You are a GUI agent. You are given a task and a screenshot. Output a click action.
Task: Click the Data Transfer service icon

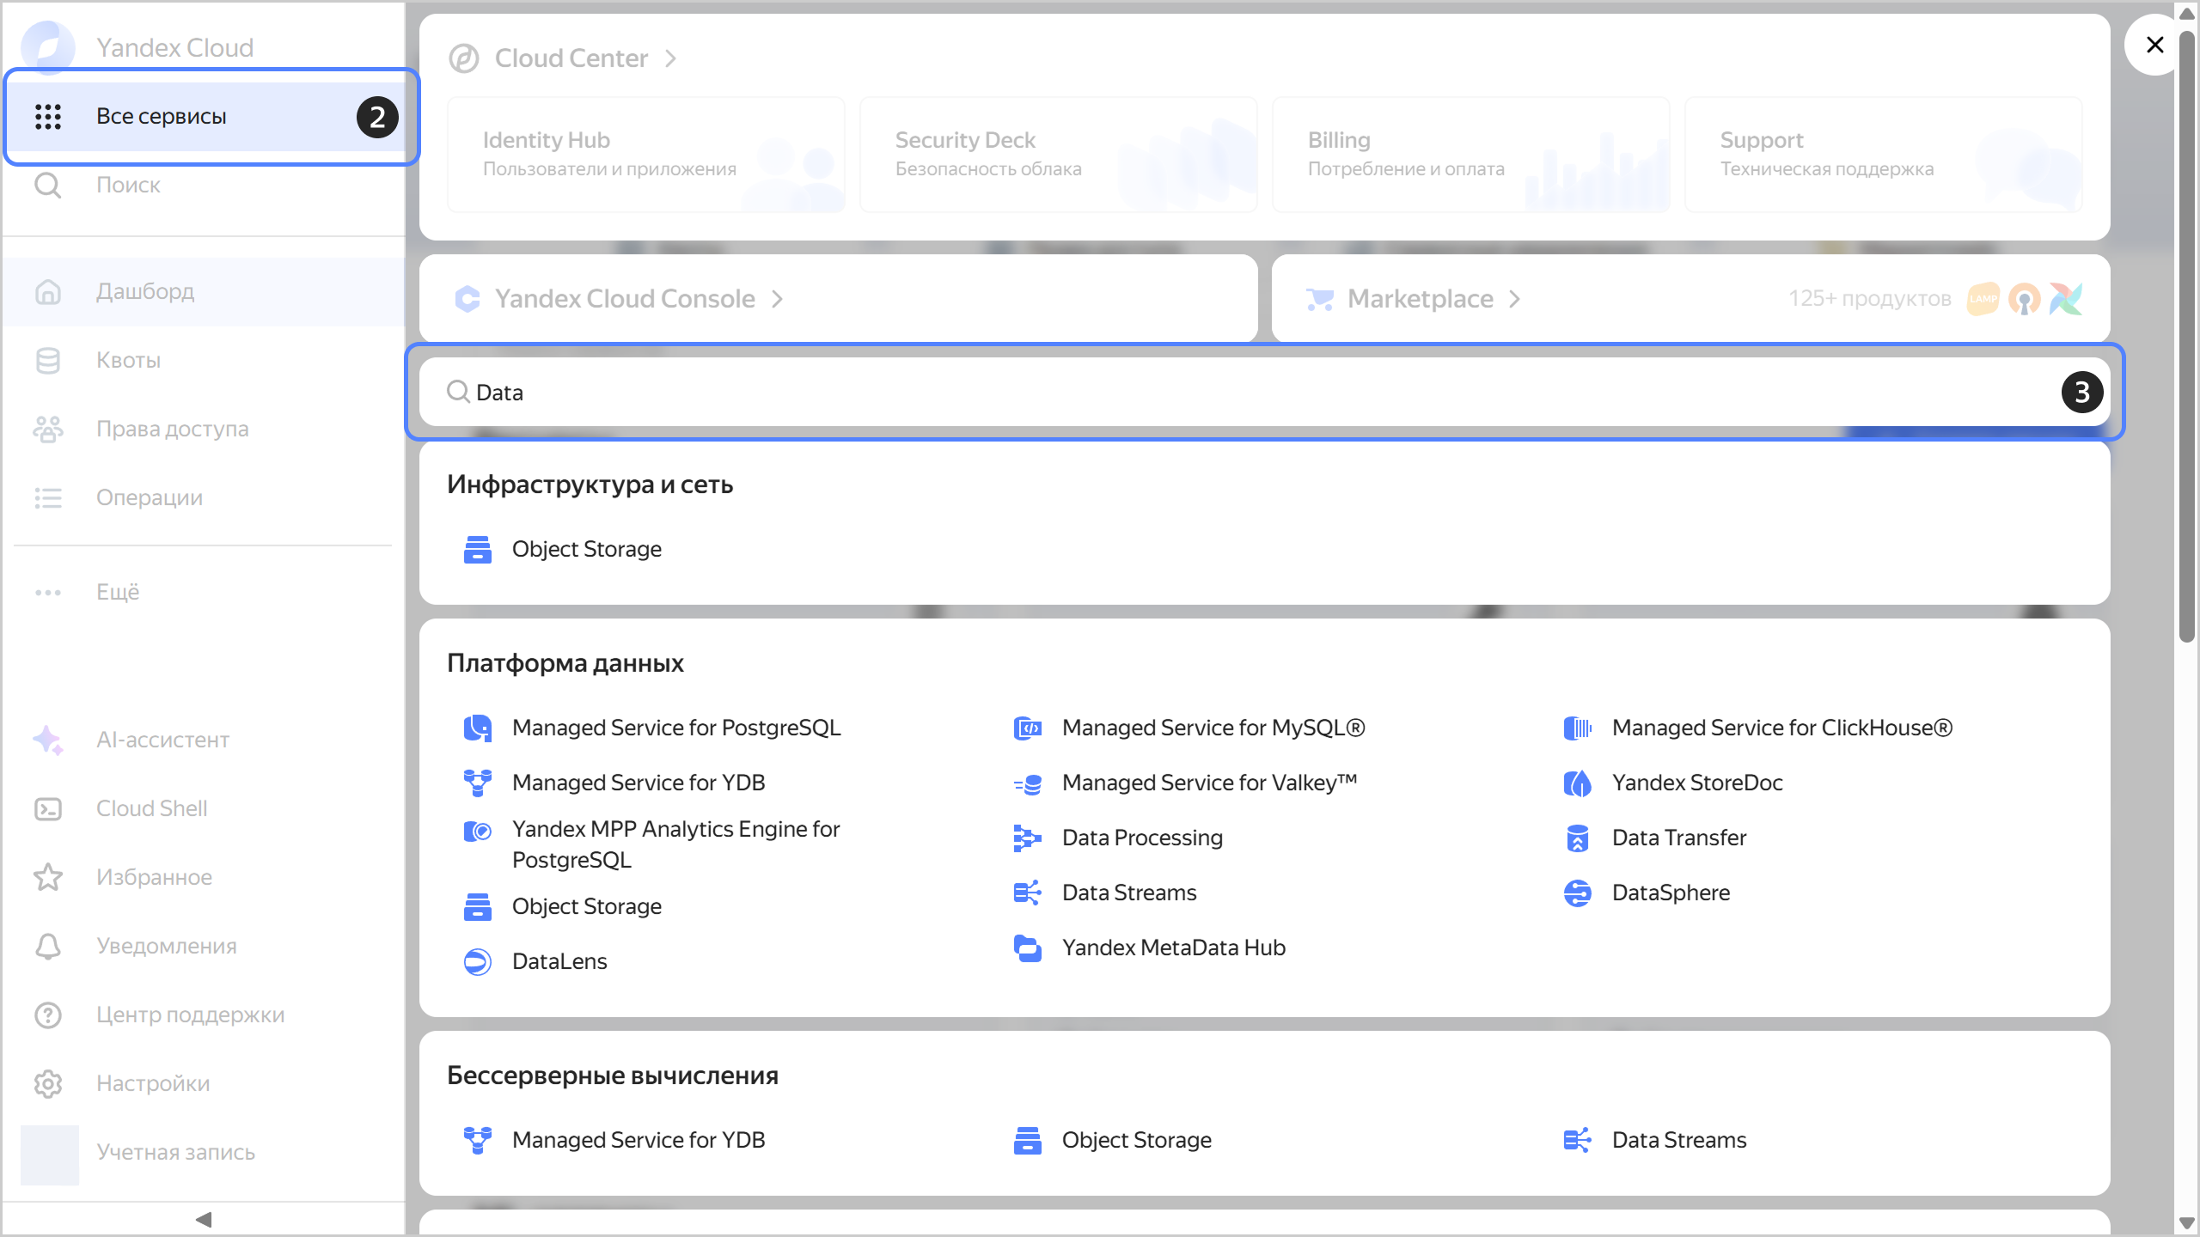pyautogui.click(x=1577, y=838)
